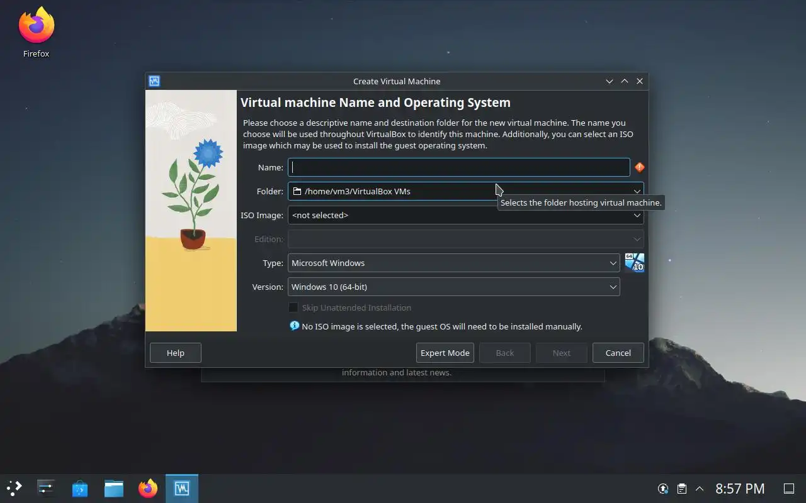806x503 pixels.
Task: Click the flower illustration in the wizard
Action: 191,211
